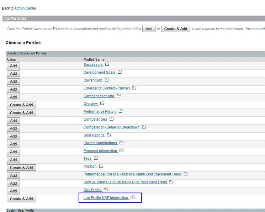Click preview icon beside Tags portlet
The width and height of the screenshot is (265, 212).
click(96, 158)
